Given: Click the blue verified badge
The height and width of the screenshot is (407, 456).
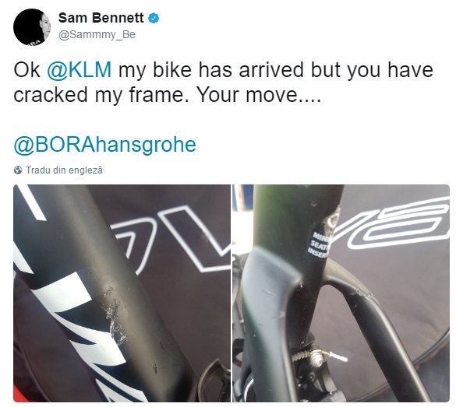Looking at the screenshot, I should (154, 19).
